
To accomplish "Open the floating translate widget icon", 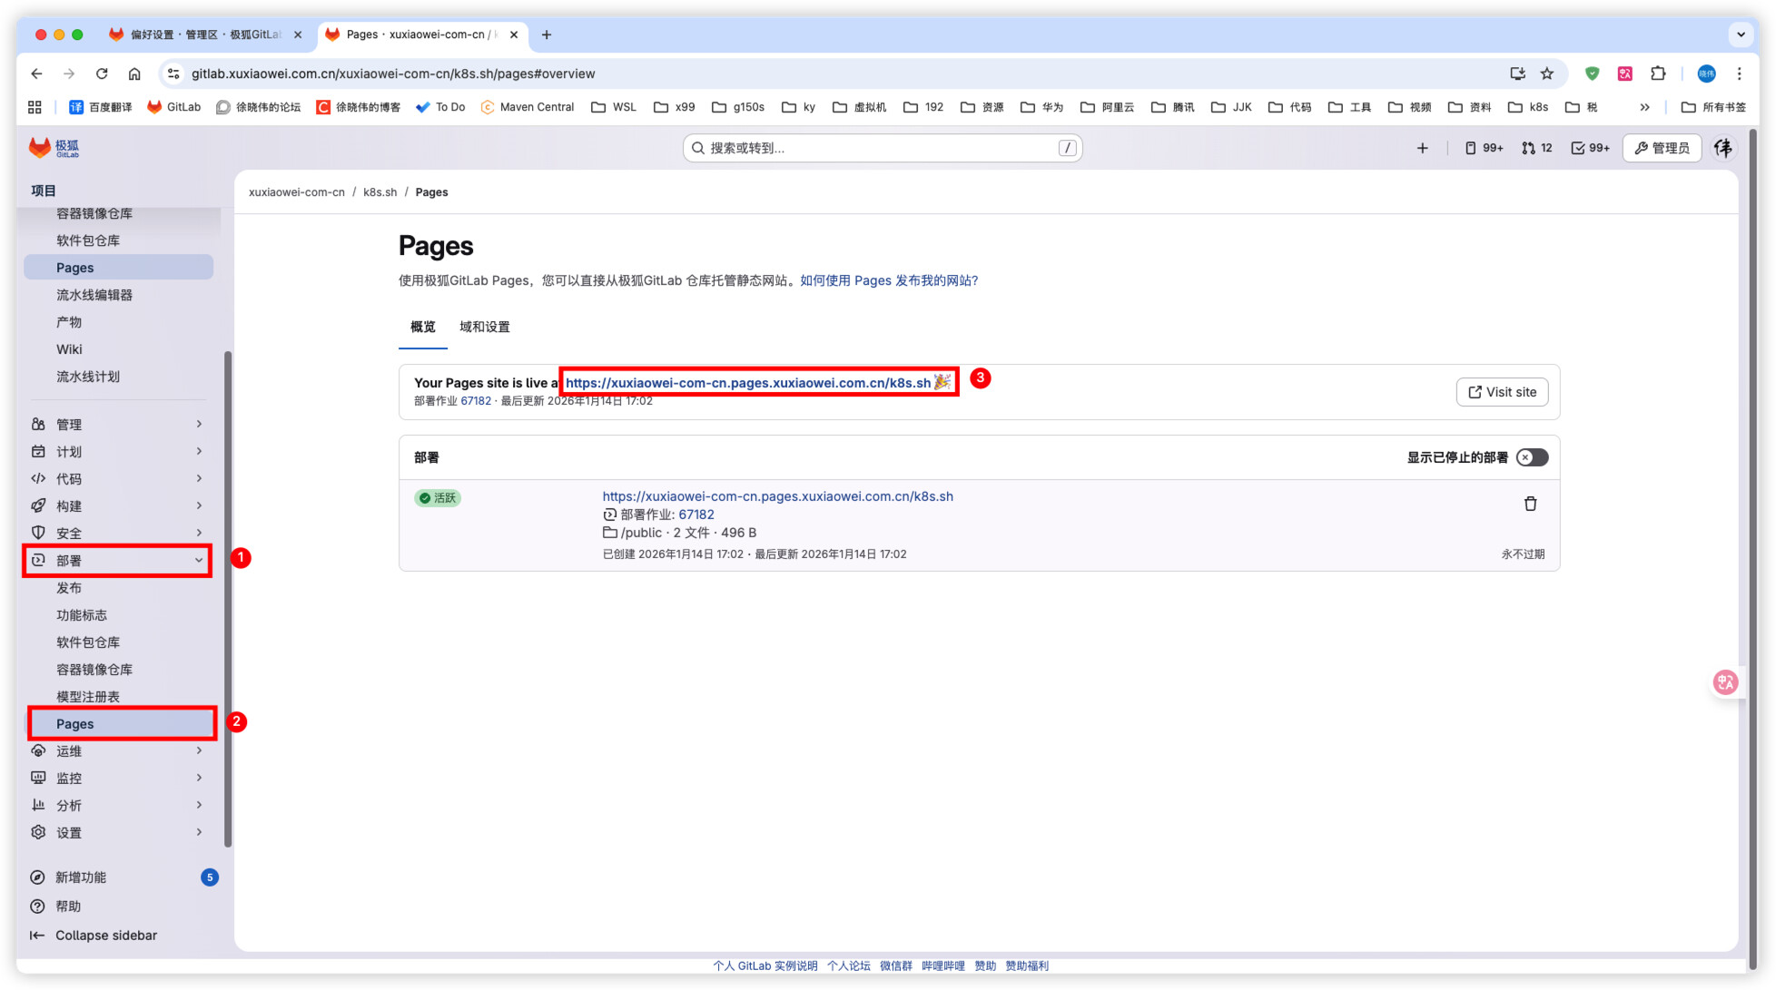I will [x=1725, y=682].
